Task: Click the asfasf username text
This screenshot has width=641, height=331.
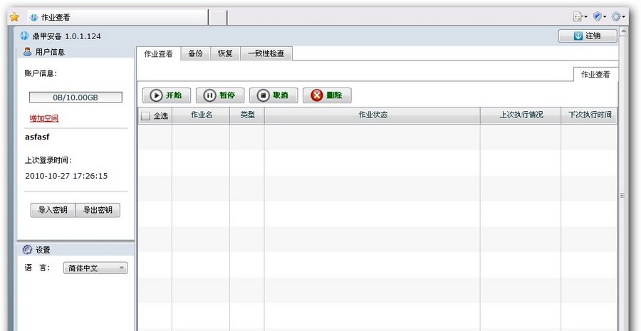Action: point(37,137)
